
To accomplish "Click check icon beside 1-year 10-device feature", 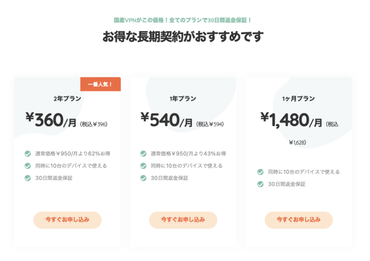I will pos(143,166).
